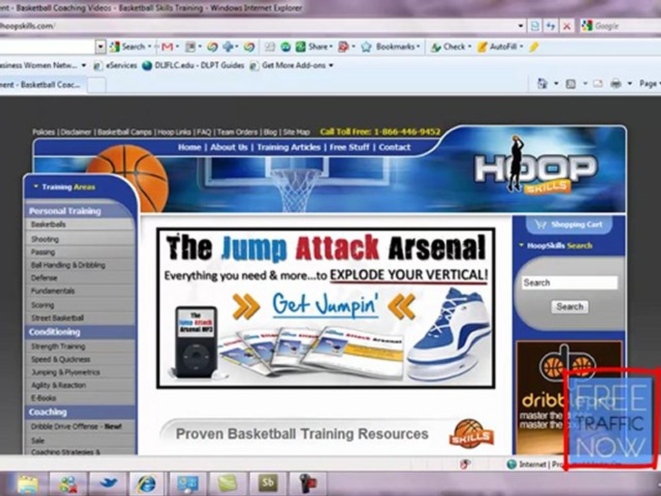Open About Us in the site navigation
This screenshot has height=496, width=661.
click(x=229, y=147)
